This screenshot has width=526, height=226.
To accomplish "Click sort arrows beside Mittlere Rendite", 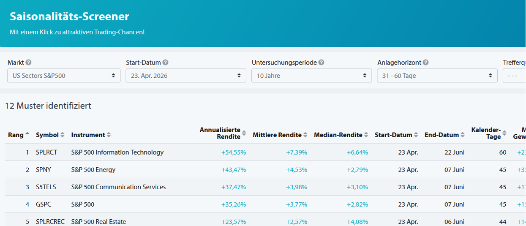I will pyautogui.click(x=305, y=135).
